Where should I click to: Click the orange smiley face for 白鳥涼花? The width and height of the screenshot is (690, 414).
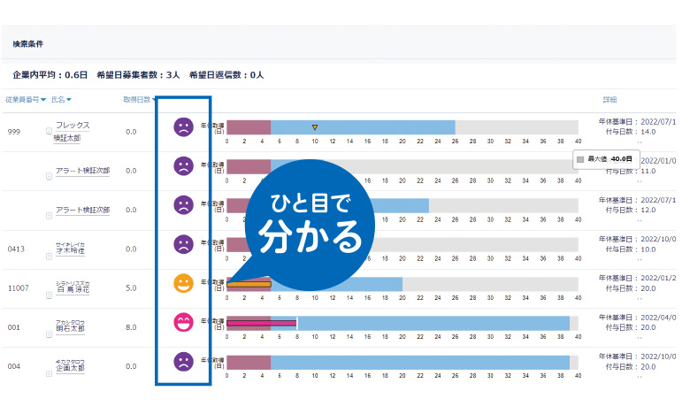(x=183, y=283)
